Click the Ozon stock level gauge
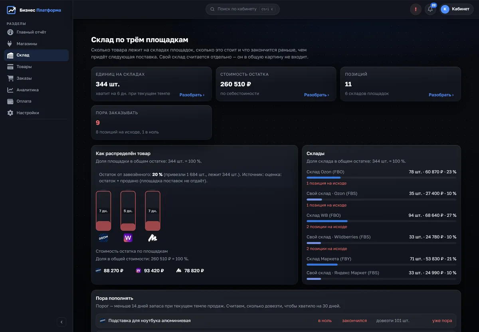 point(103,211)
